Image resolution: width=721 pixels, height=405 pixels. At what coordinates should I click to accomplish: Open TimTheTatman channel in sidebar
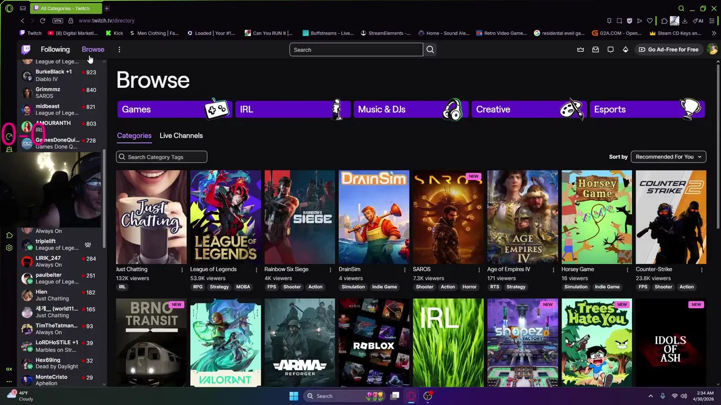click(62, 328)
